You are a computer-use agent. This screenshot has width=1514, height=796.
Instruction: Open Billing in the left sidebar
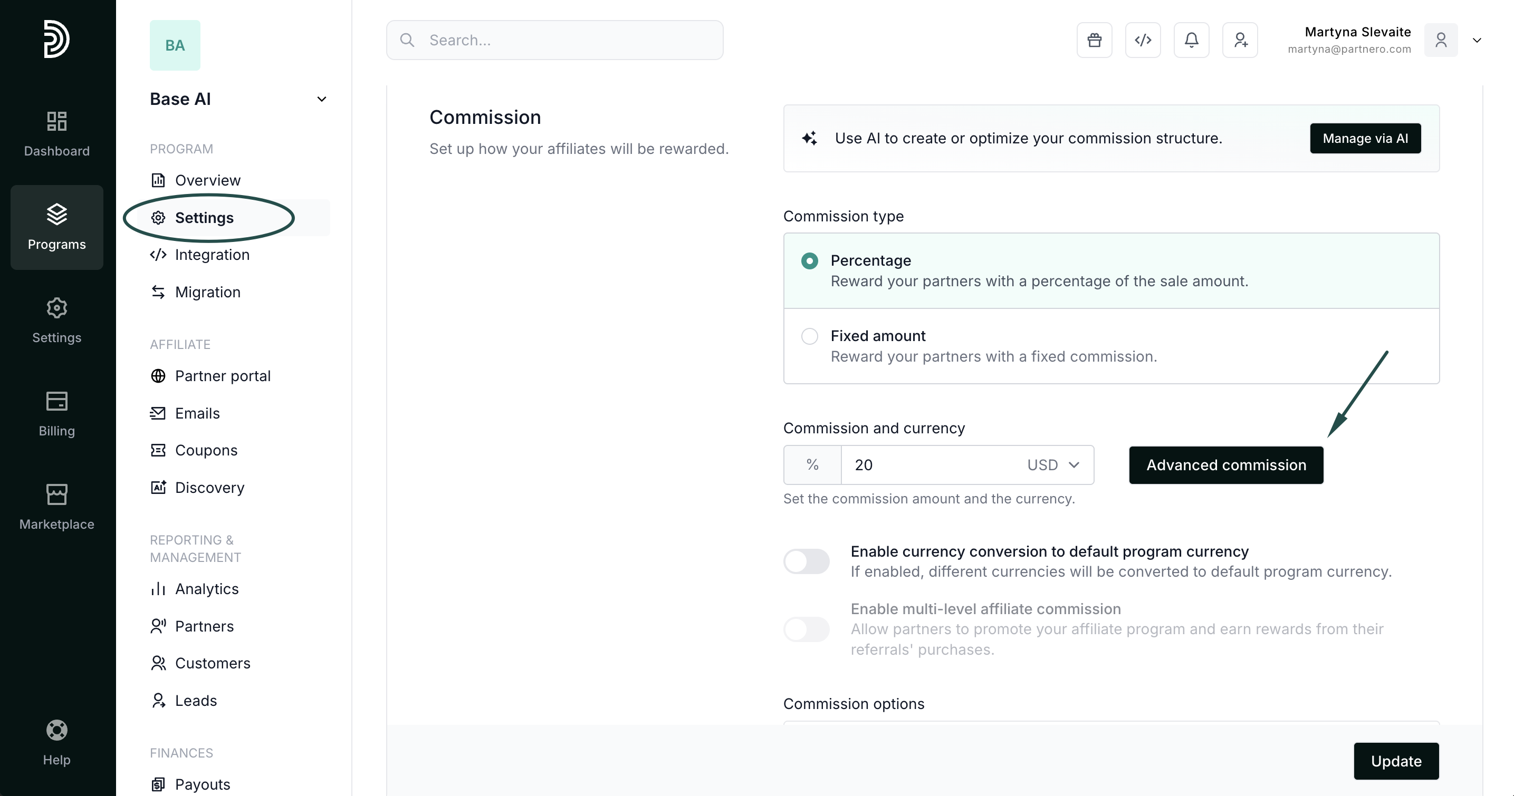coord(56,414)
